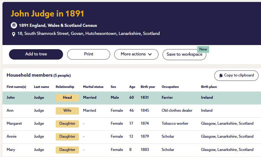Save record to workspace
The width and height of the screenshot is (261, 157).
point(184,55)
